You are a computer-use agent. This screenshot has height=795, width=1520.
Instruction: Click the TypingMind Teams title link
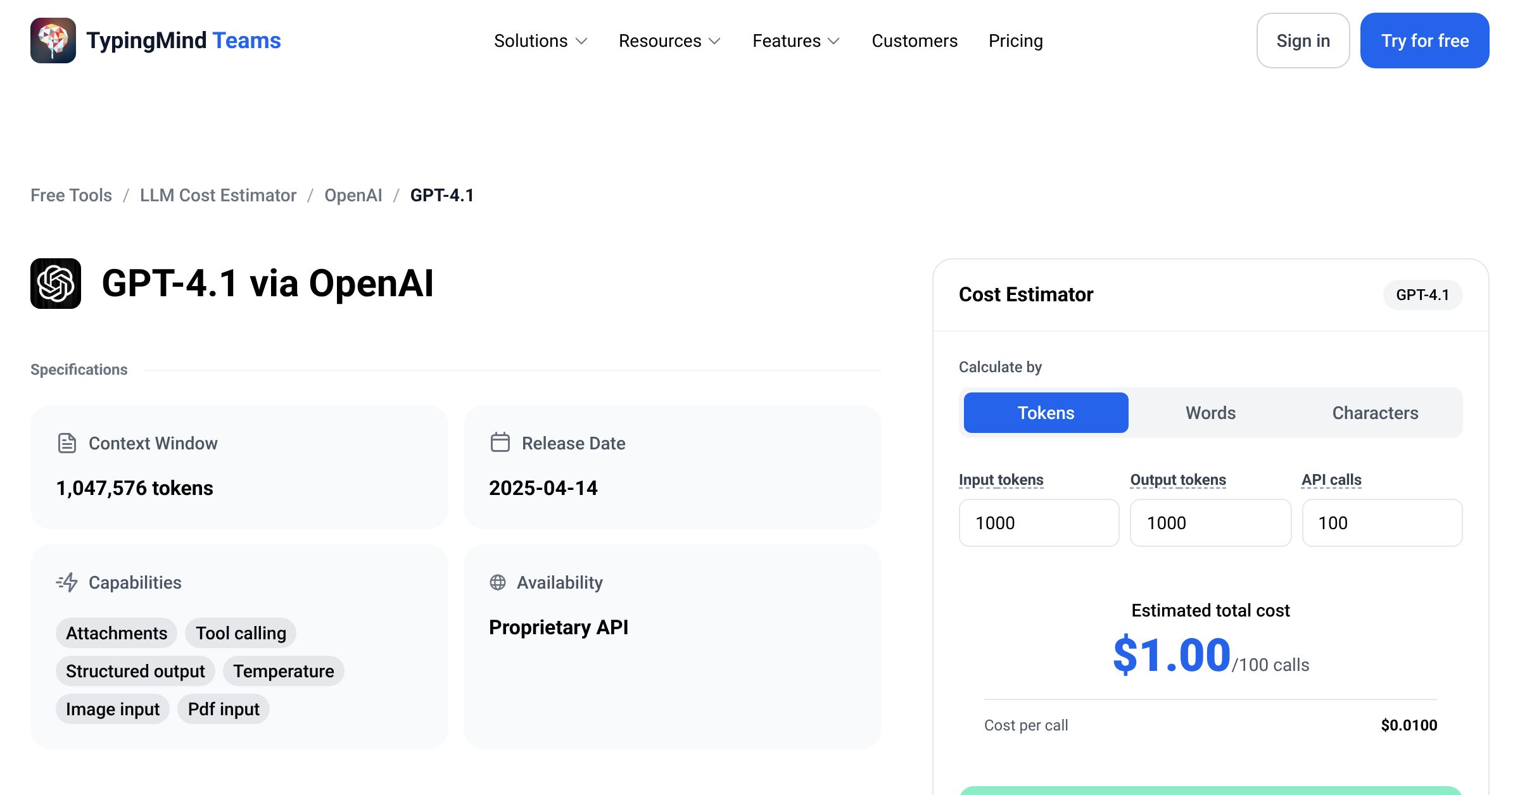point(184,41)
